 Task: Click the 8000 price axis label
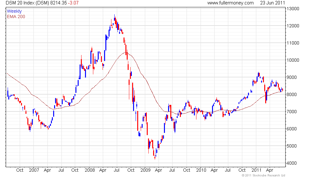coord(292,95)
